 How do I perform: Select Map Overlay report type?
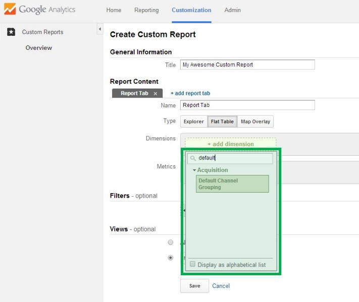(255, 122)
